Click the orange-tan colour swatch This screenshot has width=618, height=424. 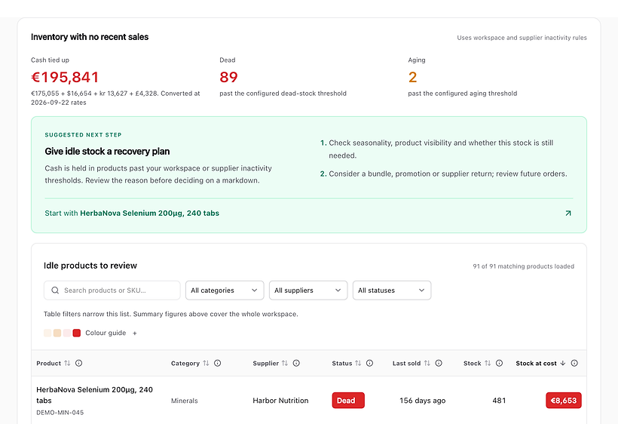57,333
